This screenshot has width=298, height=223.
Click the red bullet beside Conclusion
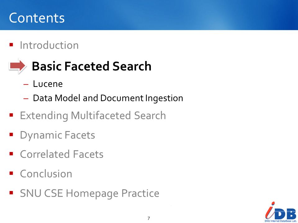(11, 173)
